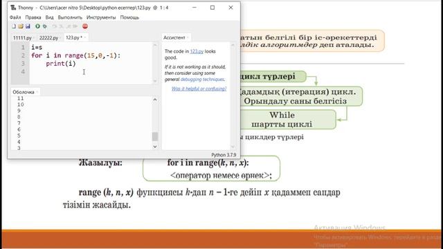Open the Помощь menu

[129, 17]
